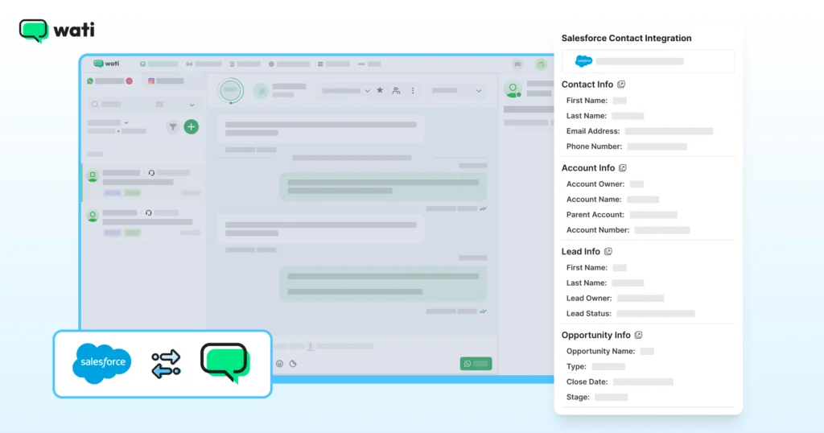The width and height of the screenshot is (824, 433).
Task: Open the Contact Info external link icon
Action: point(621,84)
